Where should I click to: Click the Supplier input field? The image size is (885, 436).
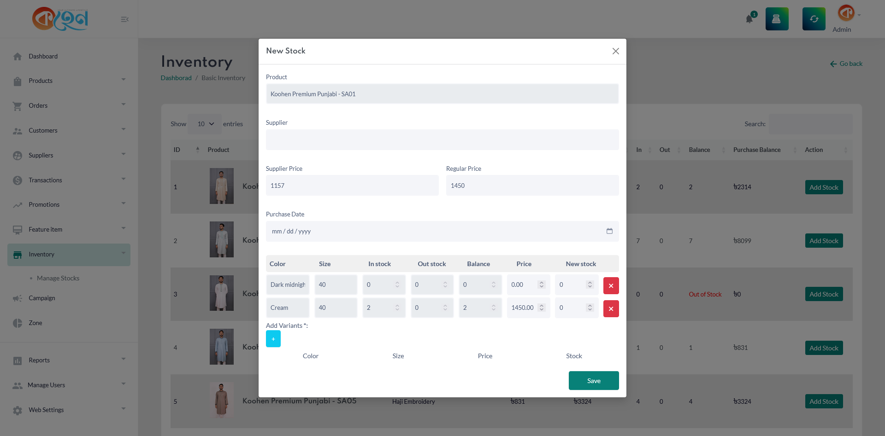click(442, 140)
